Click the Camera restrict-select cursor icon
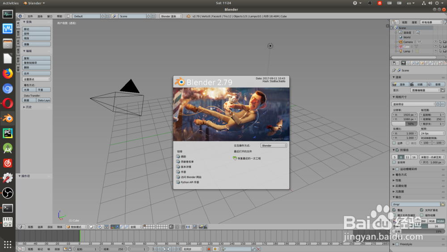This screenshot has height=252, width=447. coord(440,42)
